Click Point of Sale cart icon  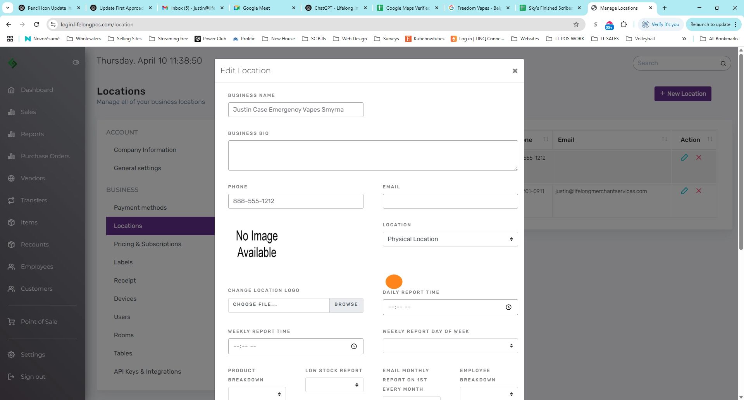click(x=11, y=322)
